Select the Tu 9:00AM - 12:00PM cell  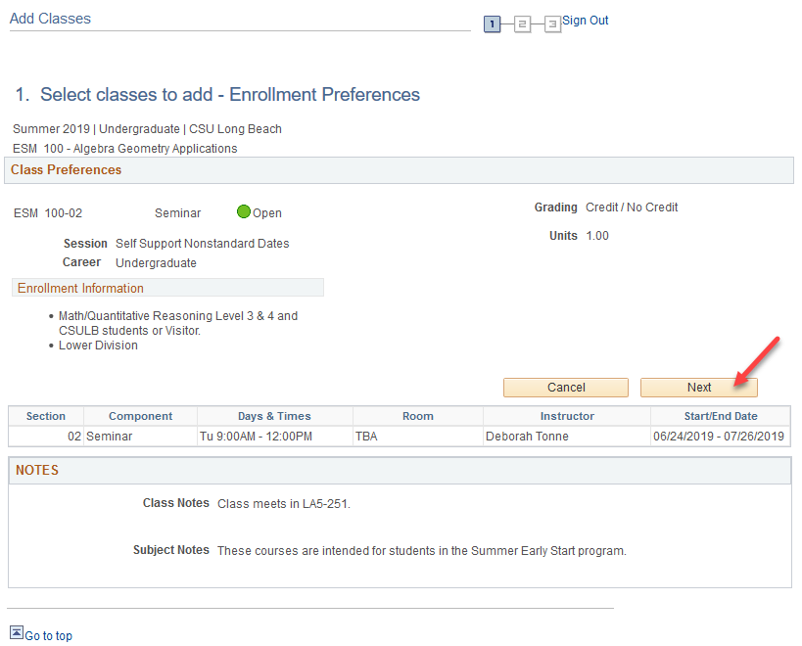pyautogui.click(x=274, y=437)
